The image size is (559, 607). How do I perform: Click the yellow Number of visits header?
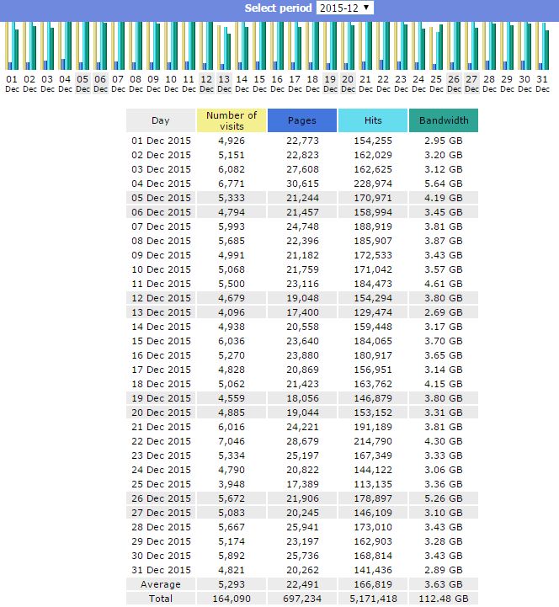click(232, 120)
